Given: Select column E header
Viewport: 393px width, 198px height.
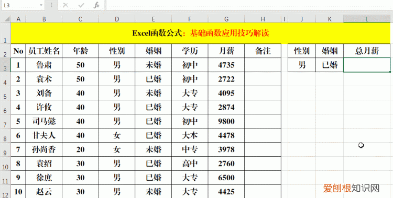Looking at the screenshot, I should (x=154, y=19).
